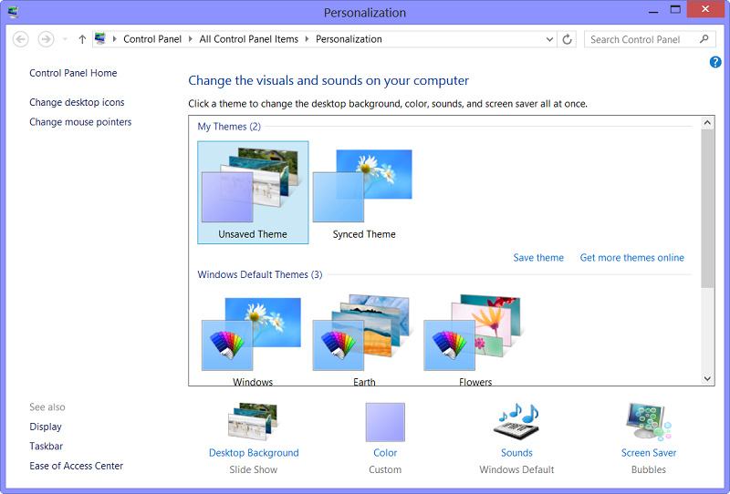Viewport: 730px width, 494px height.
Task: Open Control Panel Home
Action: (x=73, y=73)
